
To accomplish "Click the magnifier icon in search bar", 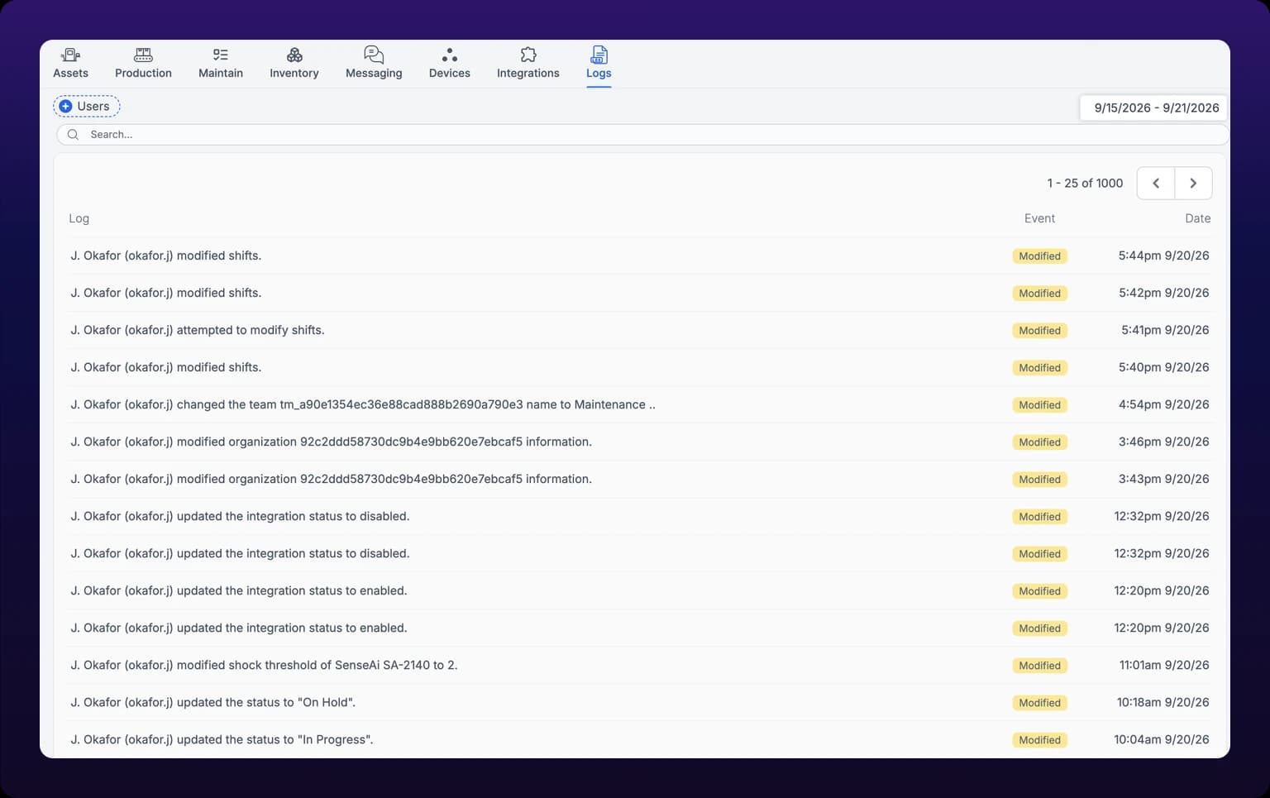I will pyautogui.click(x=73, y=134).
